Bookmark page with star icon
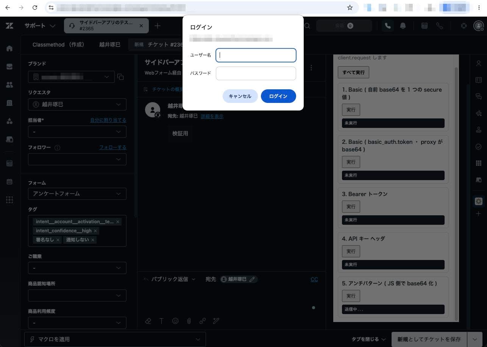This screenshot has height=347, width=487. [x=350, y=8]
